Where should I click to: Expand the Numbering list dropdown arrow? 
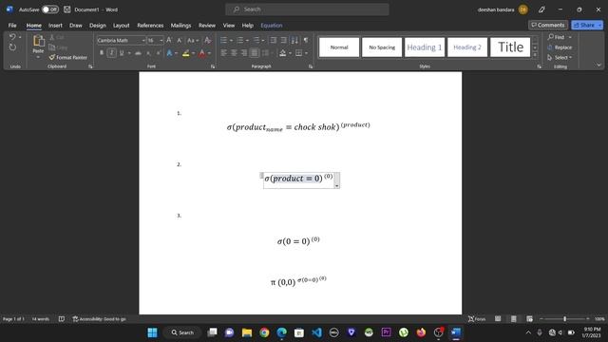[x=247, y=40]
